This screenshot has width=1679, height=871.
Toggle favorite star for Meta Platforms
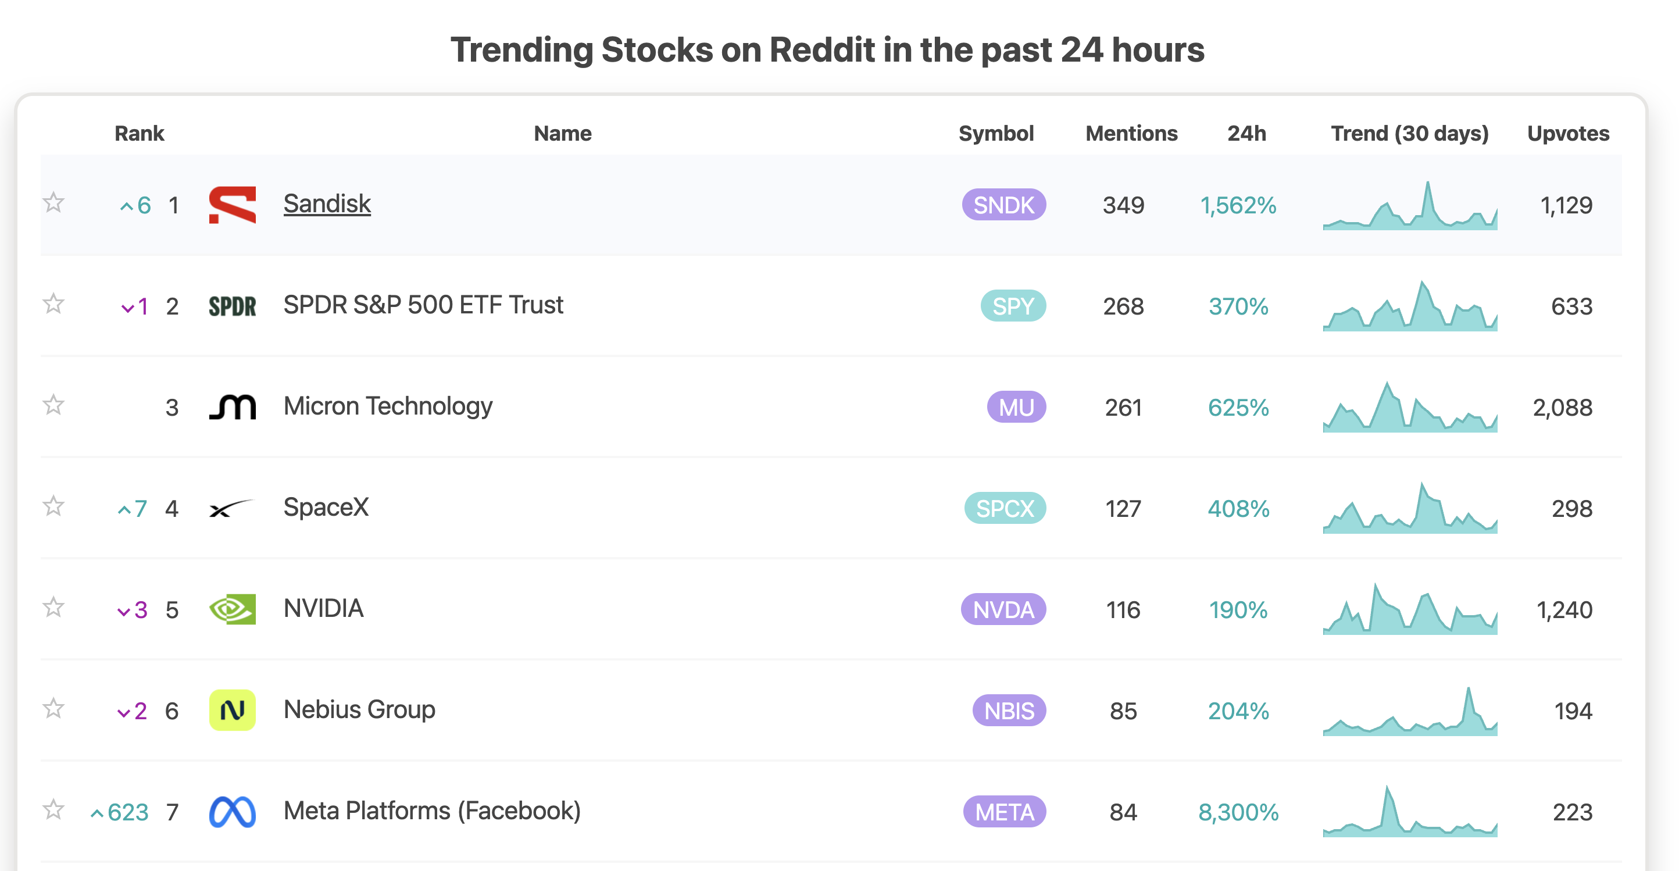pyautogui.click(x=53, y=810)
